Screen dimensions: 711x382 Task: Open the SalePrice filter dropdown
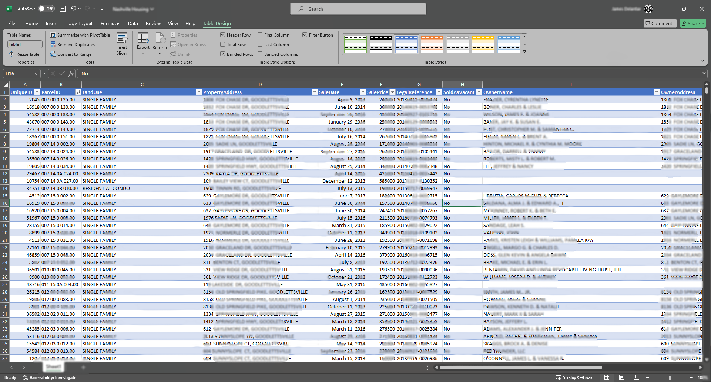[392, 92]
